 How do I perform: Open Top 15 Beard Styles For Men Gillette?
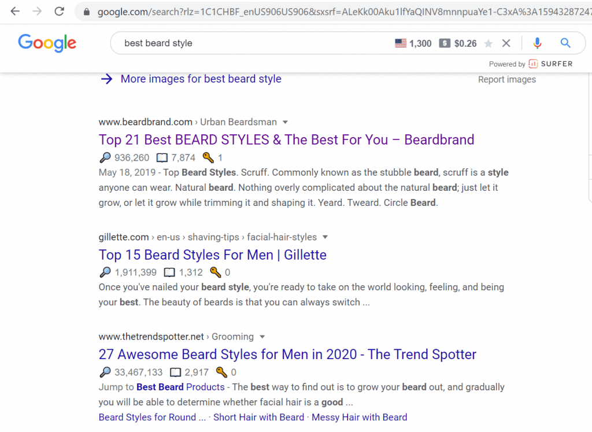(x=213, y=255)
